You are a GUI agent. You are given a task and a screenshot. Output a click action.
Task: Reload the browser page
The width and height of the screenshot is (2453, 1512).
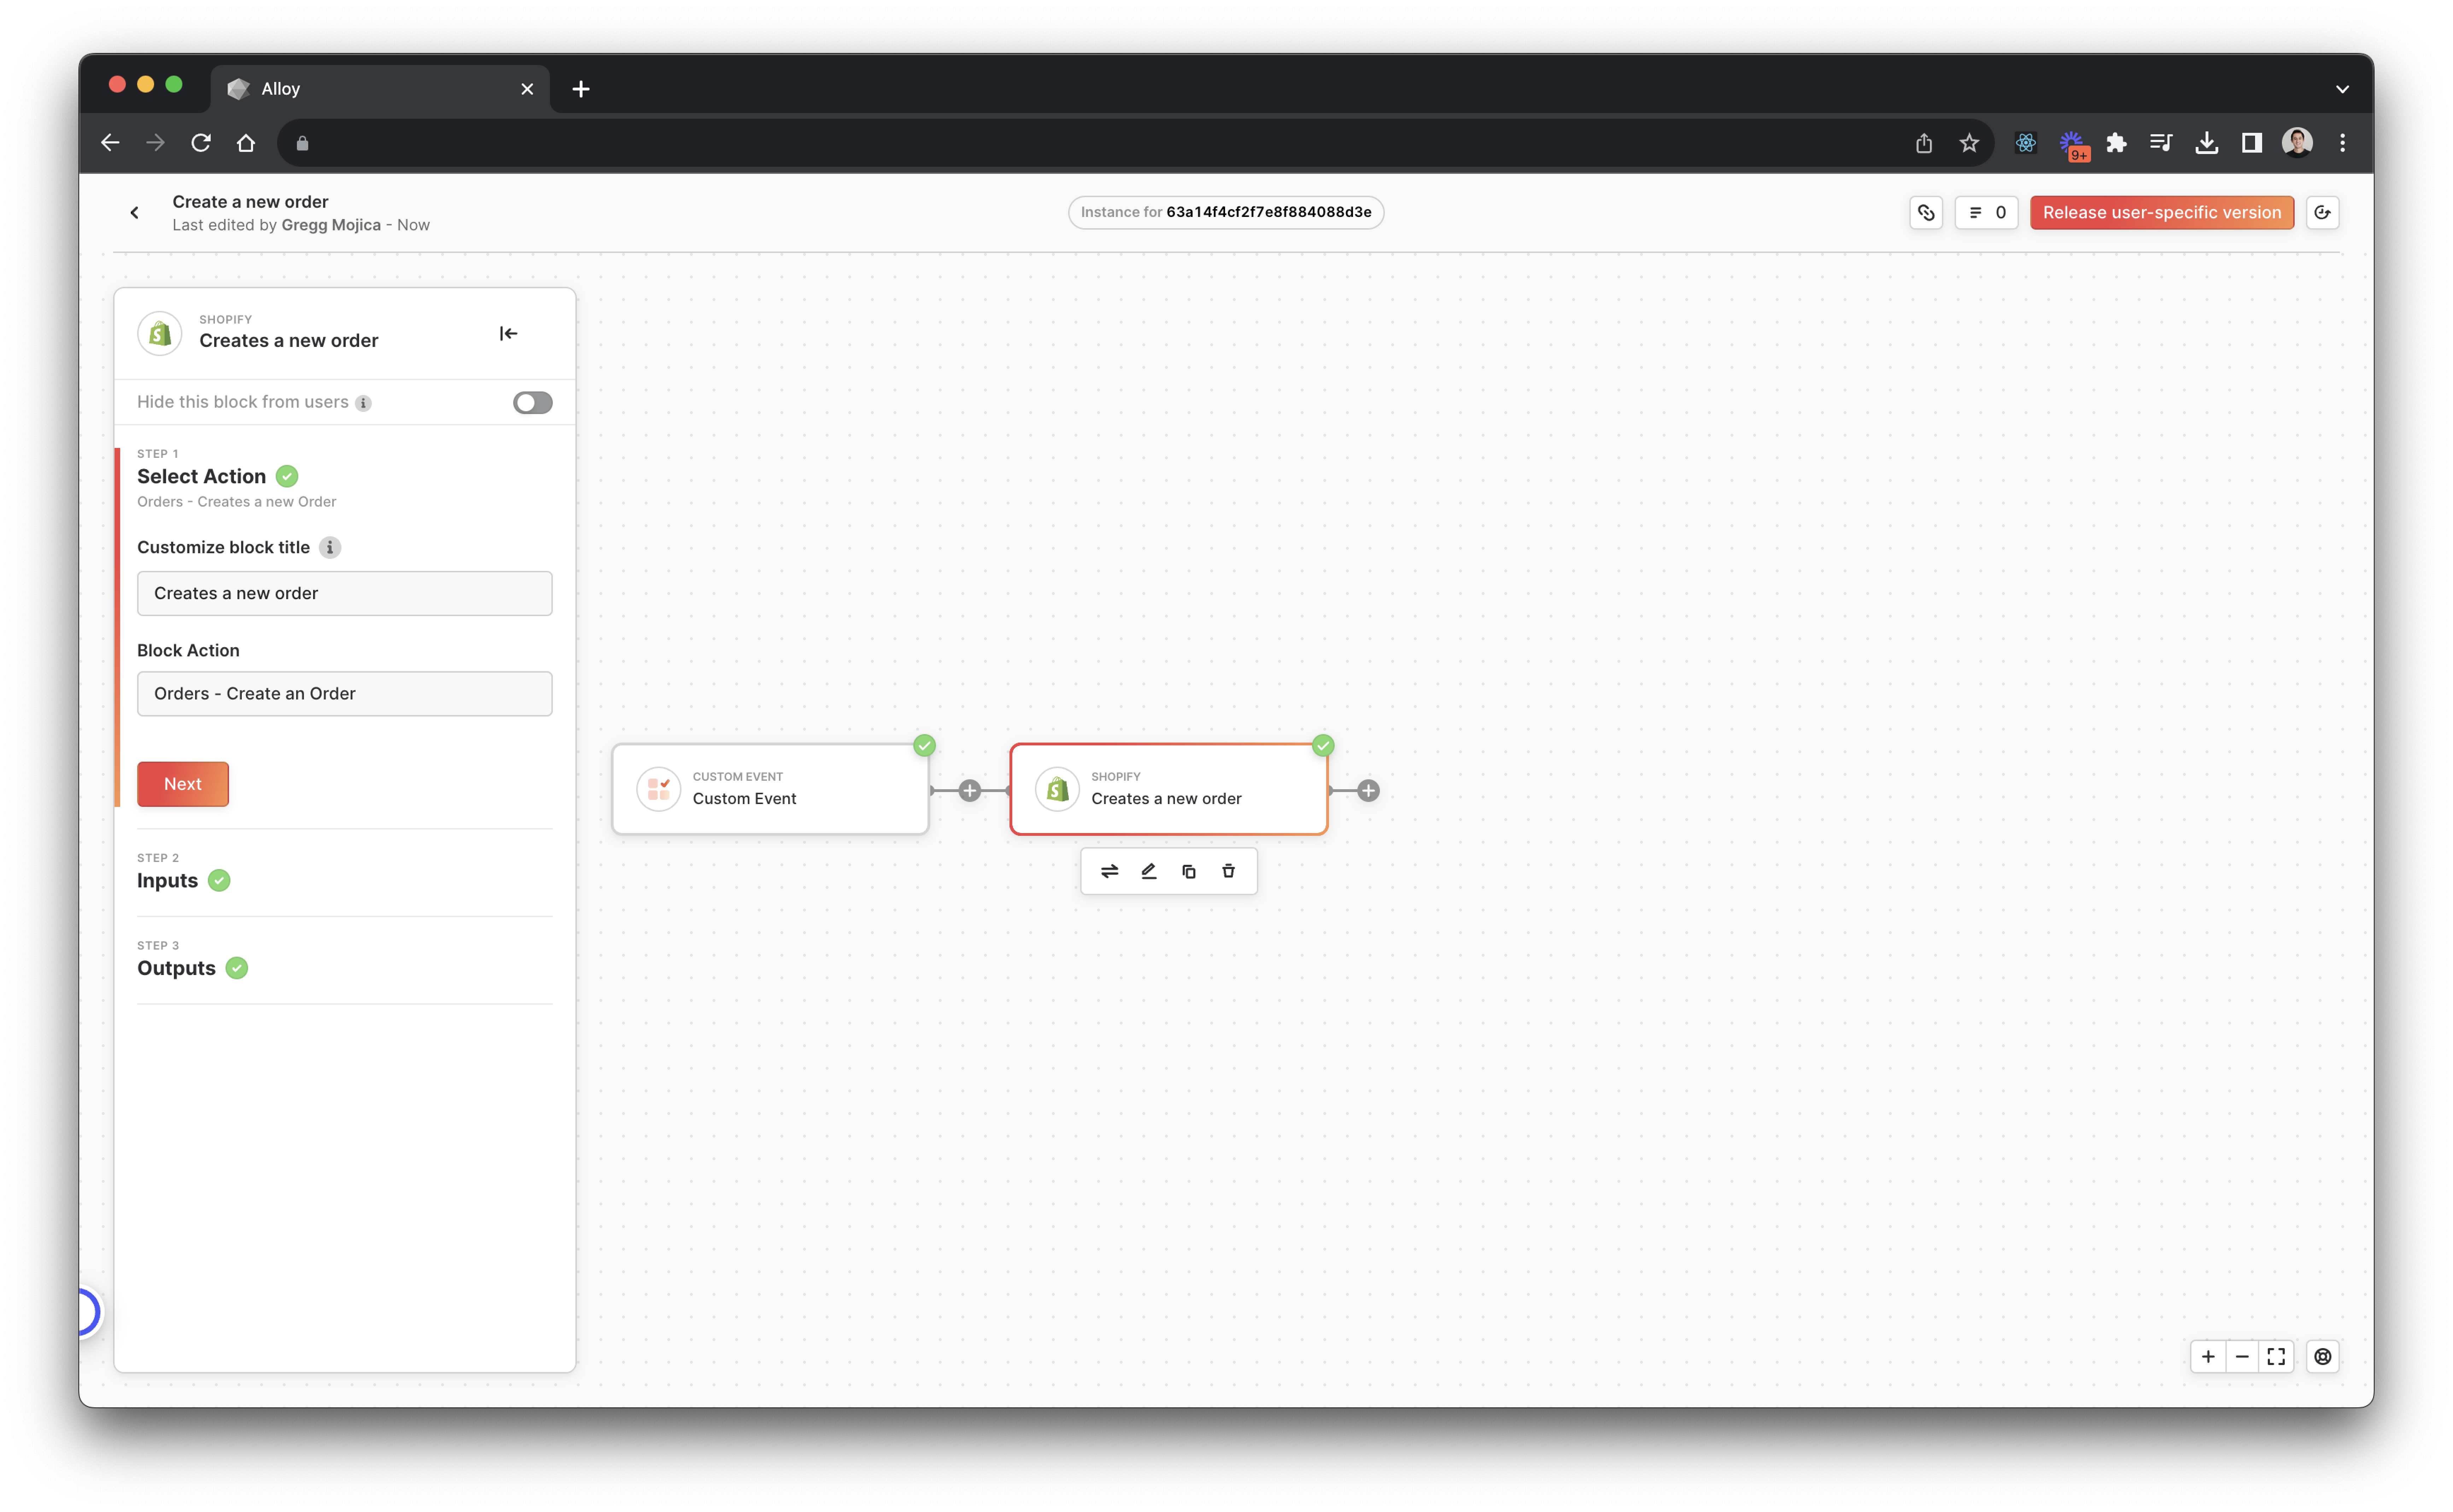201,143
